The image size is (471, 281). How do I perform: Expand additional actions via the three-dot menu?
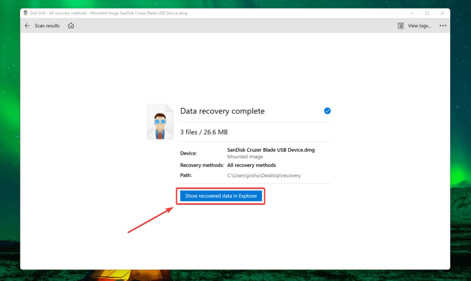click(x=443, y=25)
